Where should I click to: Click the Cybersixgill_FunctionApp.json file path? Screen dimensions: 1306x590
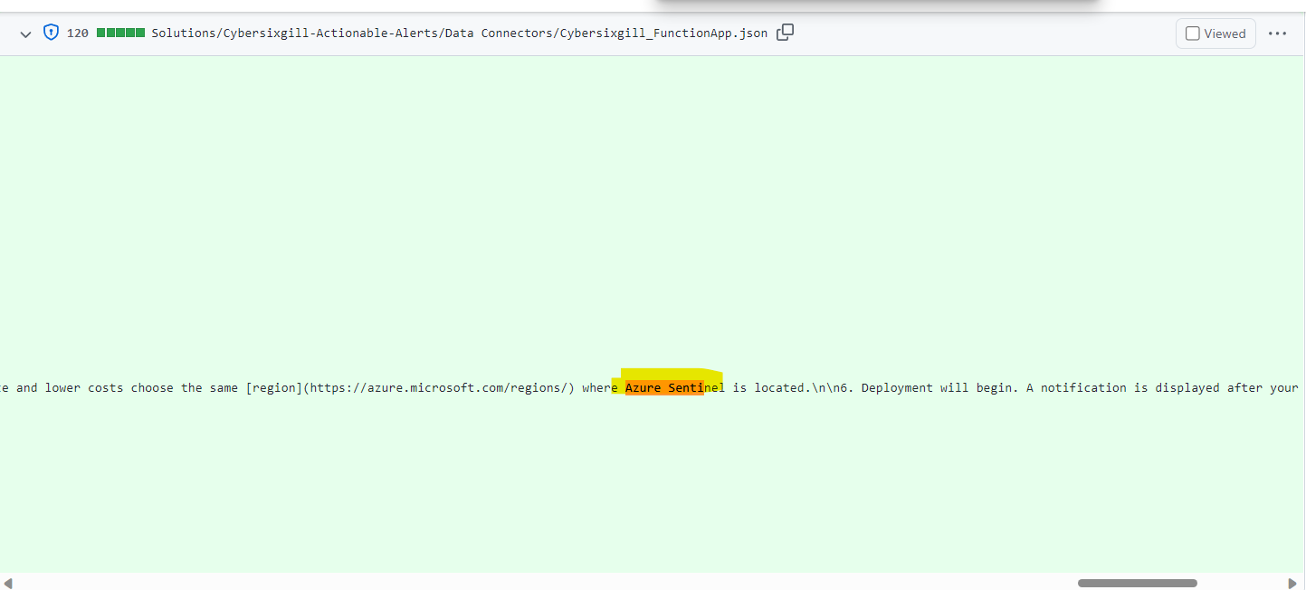pos(459,33)
